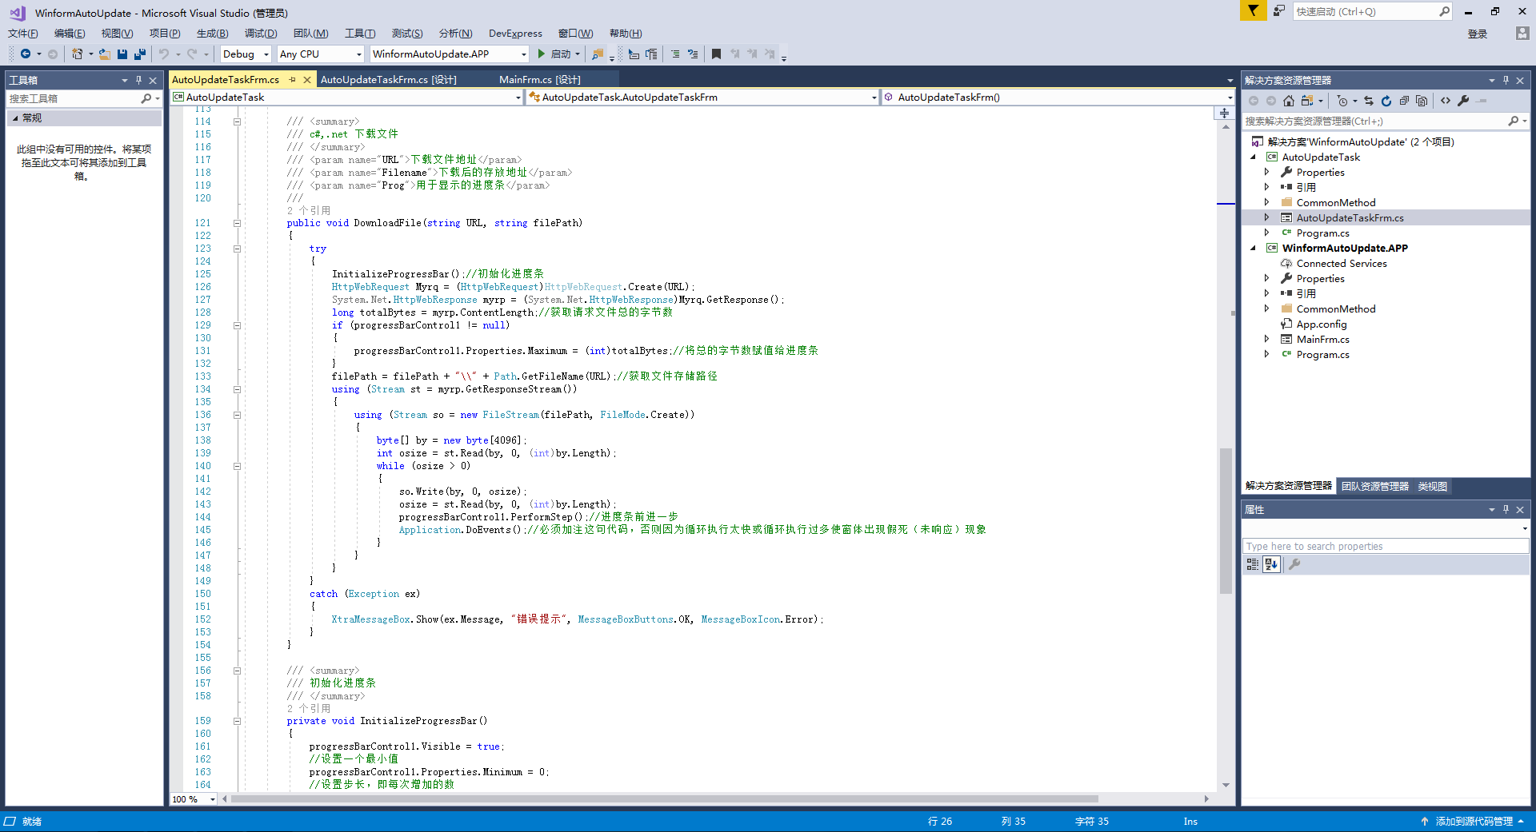Switch to 类视图 tab
1536x832 pixels.
pyautogui.click(x=1432, y=486)
